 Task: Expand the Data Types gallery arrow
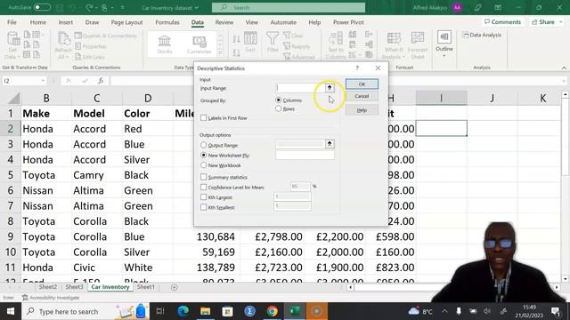click(220, 53)
